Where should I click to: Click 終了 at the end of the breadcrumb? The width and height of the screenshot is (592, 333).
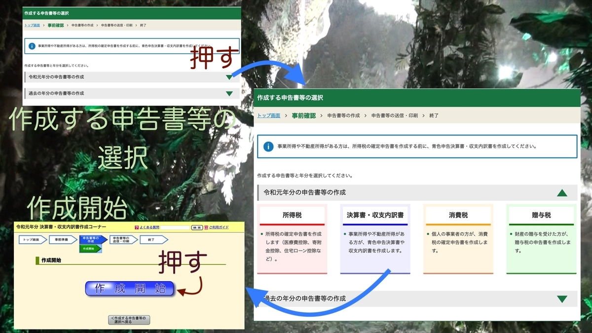coord(433,115)
